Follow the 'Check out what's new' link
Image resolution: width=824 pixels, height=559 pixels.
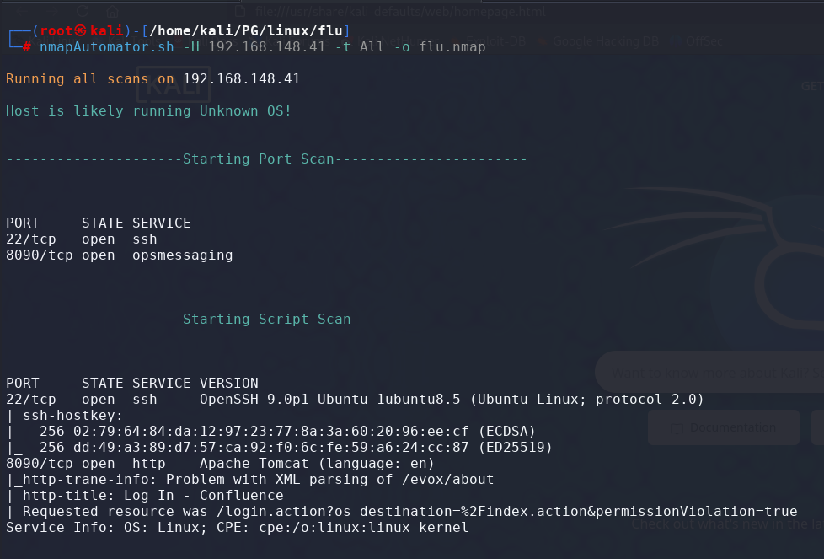tap(723, 524)
